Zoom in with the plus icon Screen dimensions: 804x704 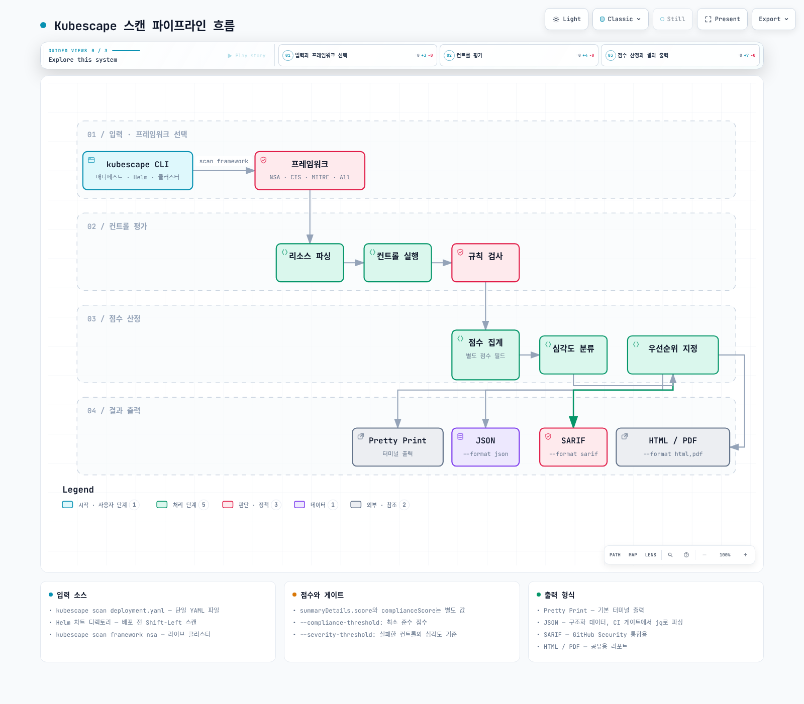[x=745, y=555]
